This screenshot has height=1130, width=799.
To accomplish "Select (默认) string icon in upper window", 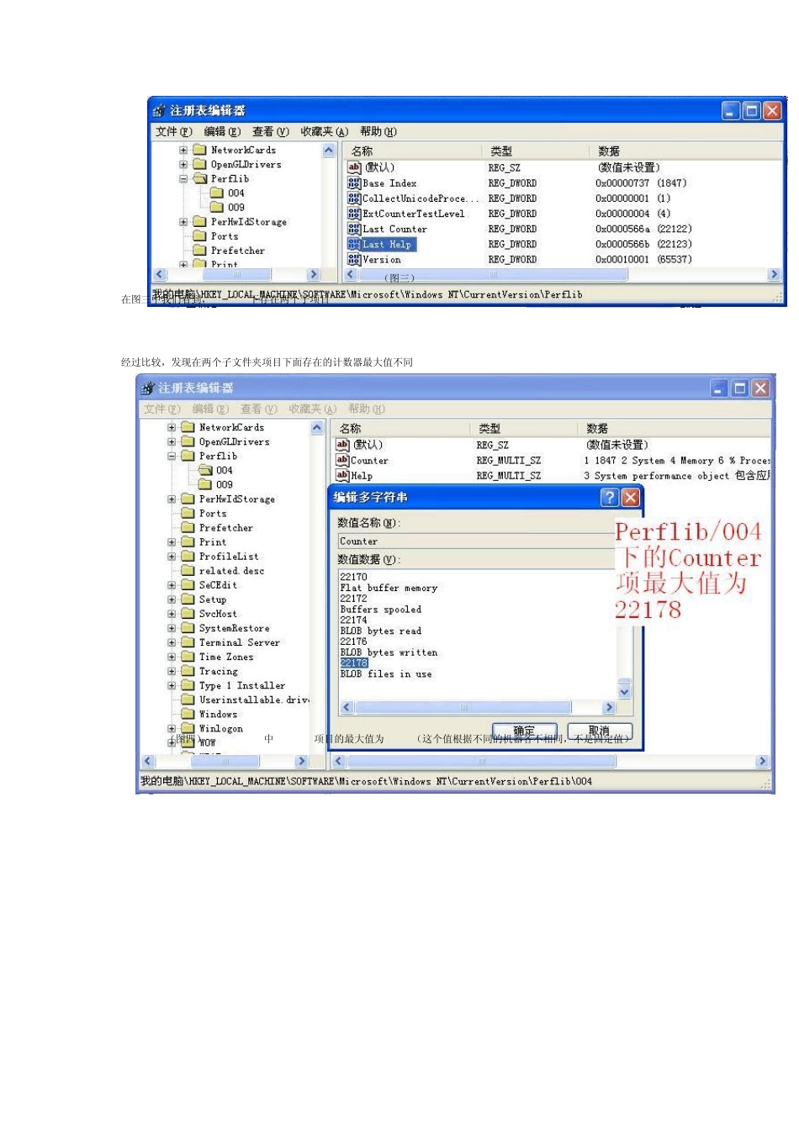I will pyautogui.click(x=354, y=167).
